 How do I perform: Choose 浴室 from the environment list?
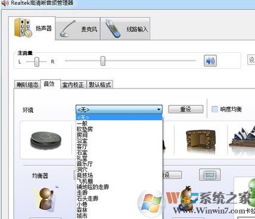click(x=119, y=141)
